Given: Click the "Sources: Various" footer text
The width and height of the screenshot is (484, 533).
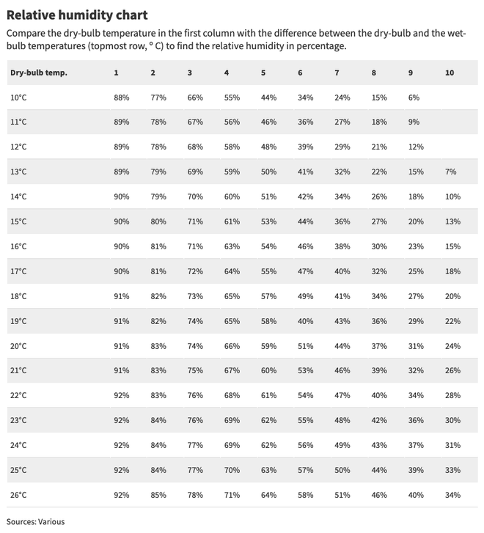Looking at the screenshot, I should coord(35,522).
